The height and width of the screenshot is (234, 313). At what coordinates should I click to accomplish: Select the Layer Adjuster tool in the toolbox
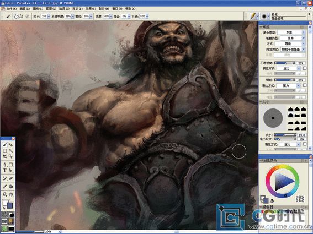coord(11,145)
